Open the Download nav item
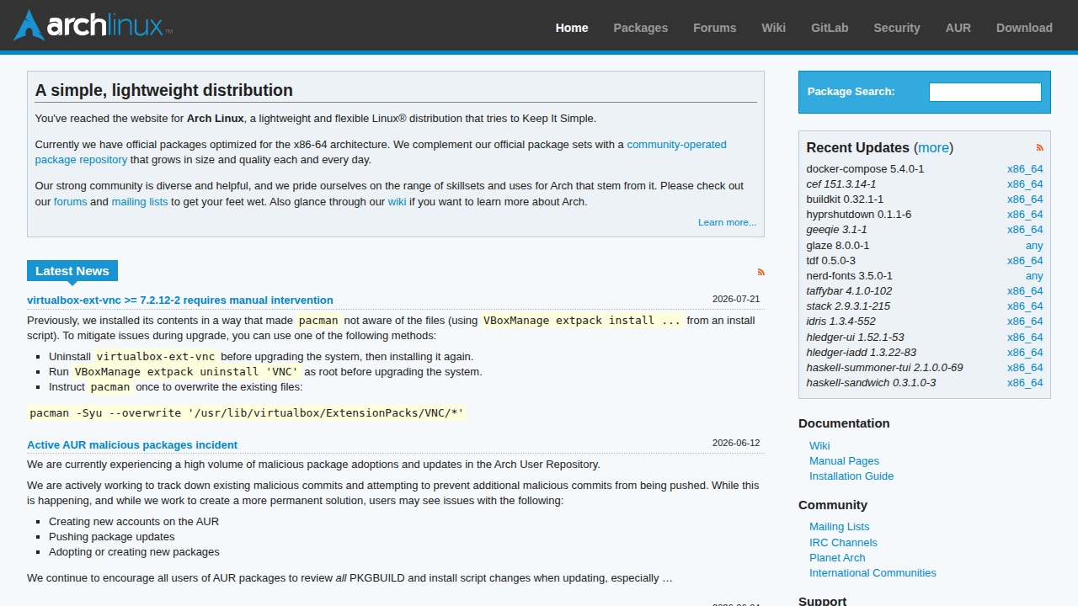Image resolution: width=1078 pixels, height=606 pixels. [1024, 28]
